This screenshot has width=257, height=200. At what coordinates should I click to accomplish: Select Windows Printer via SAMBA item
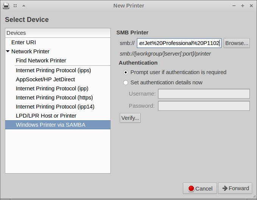tap(51, 125)
